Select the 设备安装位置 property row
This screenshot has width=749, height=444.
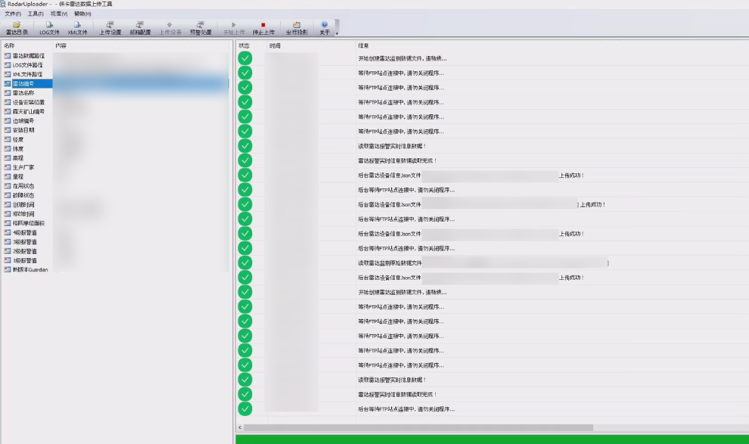point(28,102)
